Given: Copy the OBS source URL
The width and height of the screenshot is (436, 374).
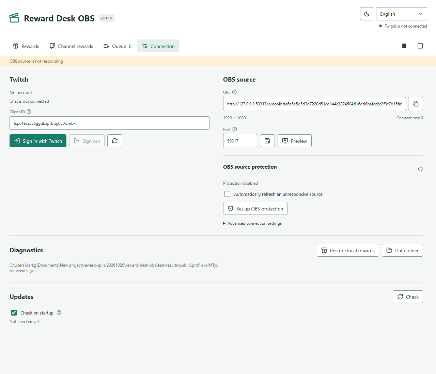Looking at the screenshot, I should (416, 104).
